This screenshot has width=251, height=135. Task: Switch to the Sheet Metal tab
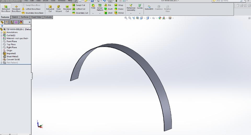pyautogui.click(x=36, y=17)
